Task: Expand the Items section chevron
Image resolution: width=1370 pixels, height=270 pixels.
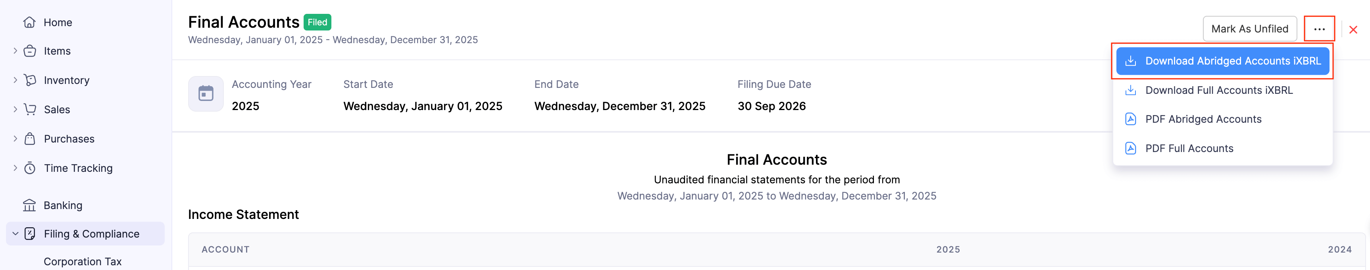Action: click(x=15, y=51)
